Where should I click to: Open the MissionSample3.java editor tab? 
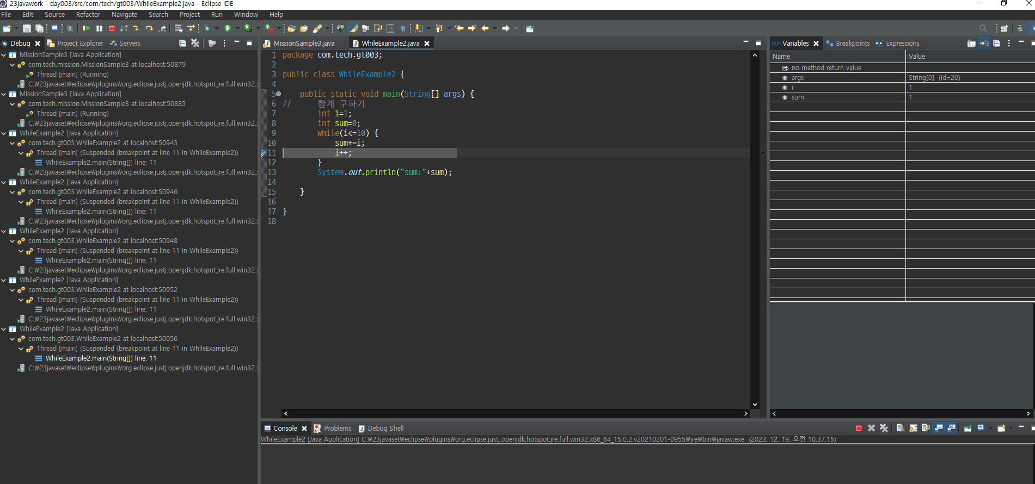pos(299,44)
